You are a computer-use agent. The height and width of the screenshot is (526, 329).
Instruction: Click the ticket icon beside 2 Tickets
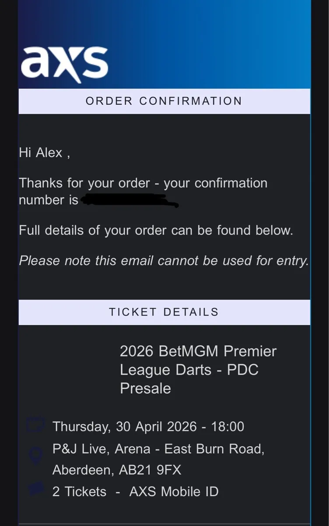36,489
